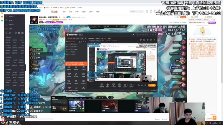Screen dimensions: 223x125
Task: Open the mode switch pill next to the app logo
Action: pos(81,34)
